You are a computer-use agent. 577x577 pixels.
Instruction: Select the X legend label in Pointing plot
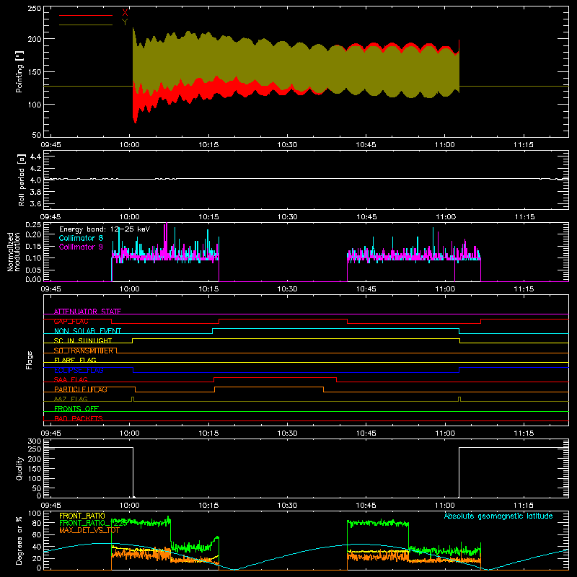125,13
